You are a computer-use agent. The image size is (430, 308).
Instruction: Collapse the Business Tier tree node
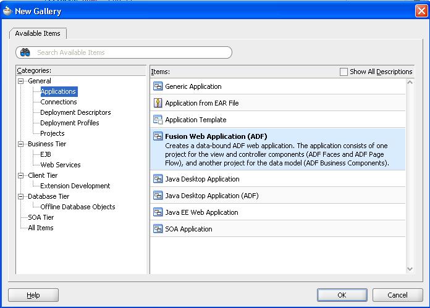coord(21,144)
